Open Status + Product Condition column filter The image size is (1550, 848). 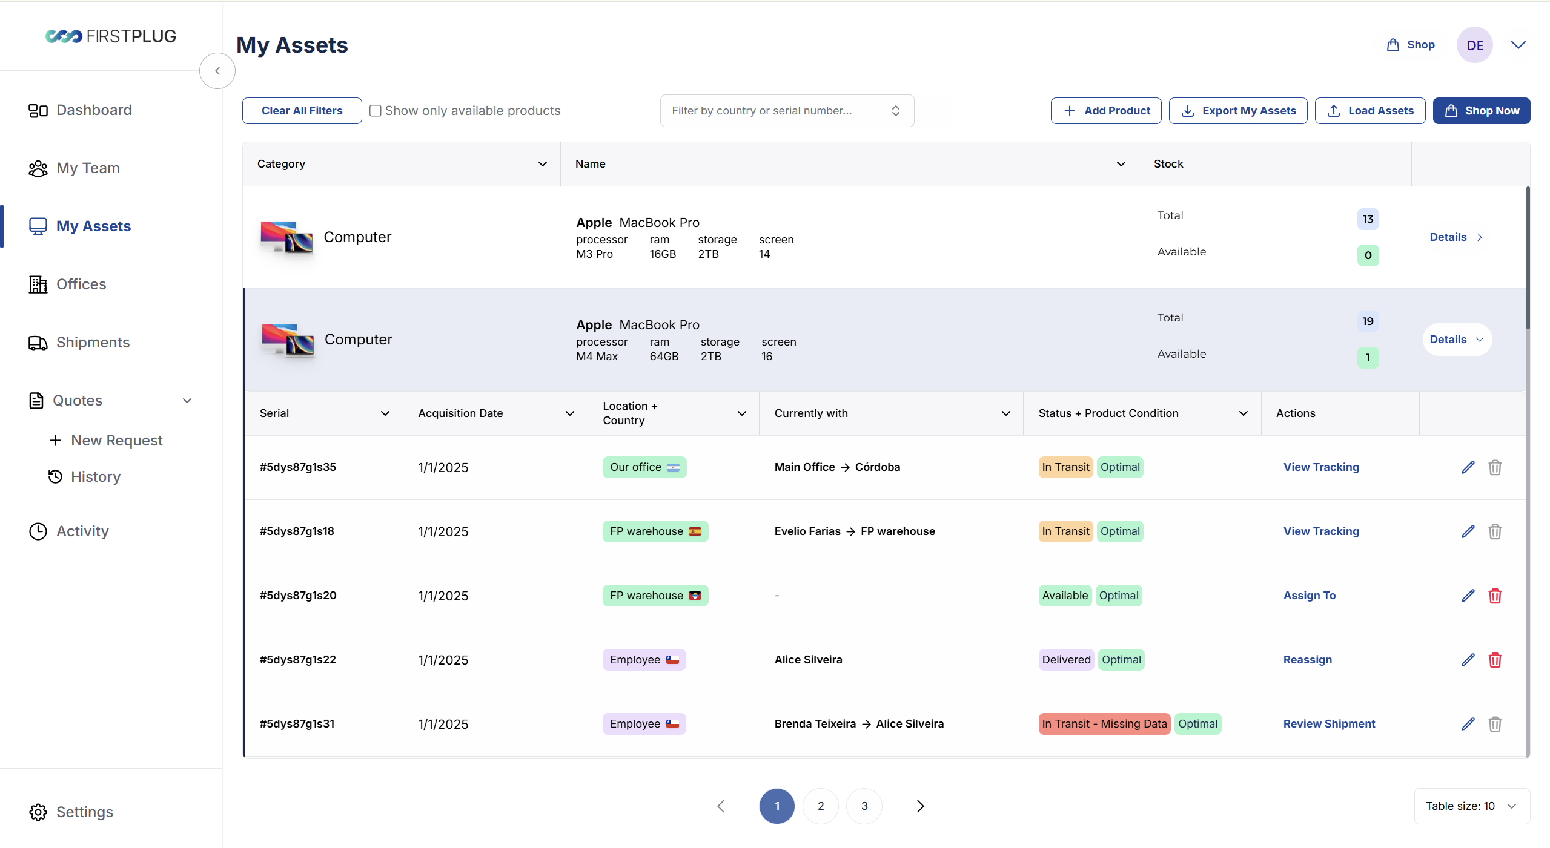[x=1243, y=413]
